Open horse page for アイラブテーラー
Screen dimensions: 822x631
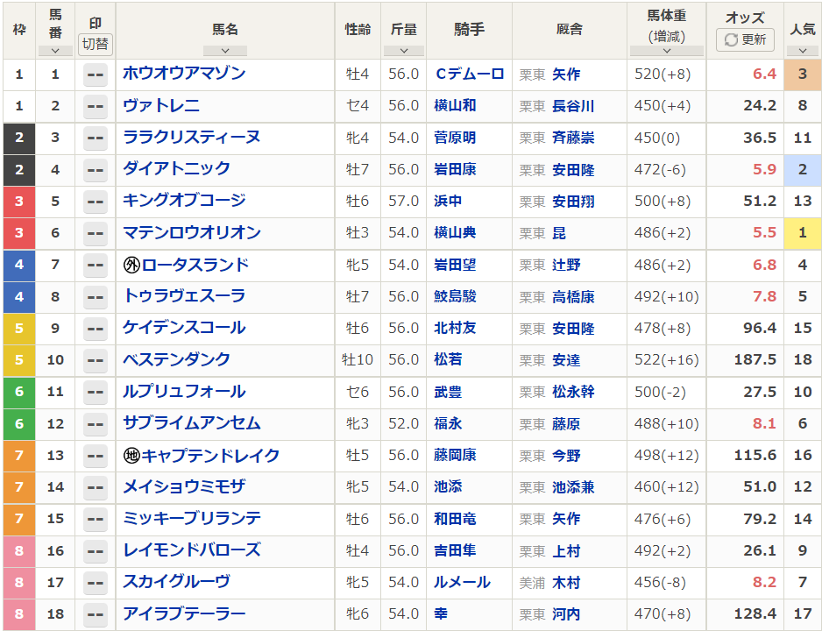click(184, 613)
